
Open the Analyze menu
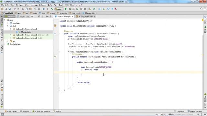35,5
